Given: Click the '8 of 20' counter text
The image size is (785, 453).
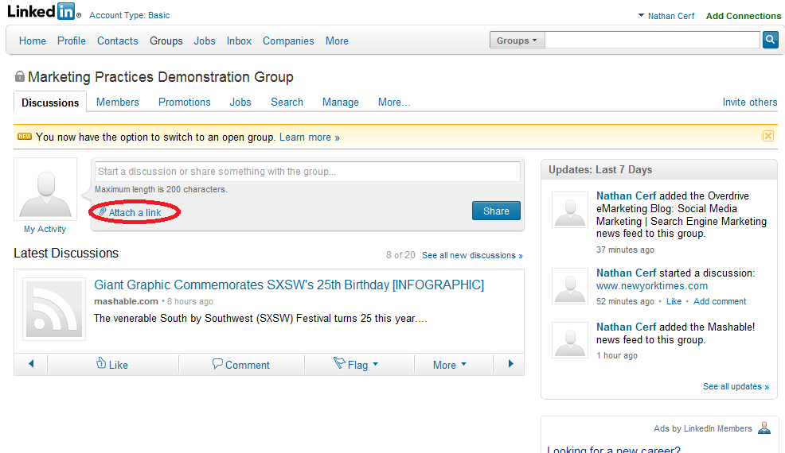Looking at the screenshot, I should pyautogui.click(x=400, y=255).
